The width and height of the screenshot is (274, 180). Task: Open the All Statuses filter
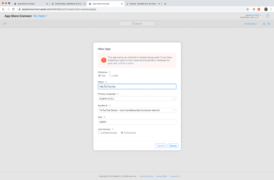251,24
